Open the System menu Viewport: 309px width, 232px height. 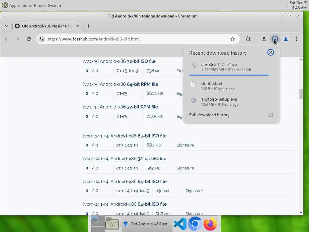pyautogui.click(x=54, y=5)
